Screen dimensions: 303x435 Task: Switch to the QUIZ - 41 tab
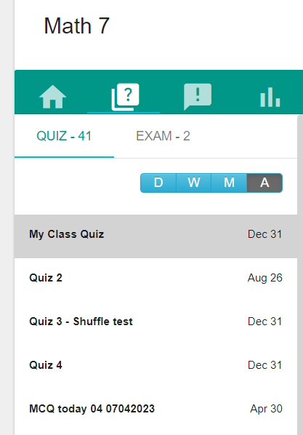pos(64,136)
